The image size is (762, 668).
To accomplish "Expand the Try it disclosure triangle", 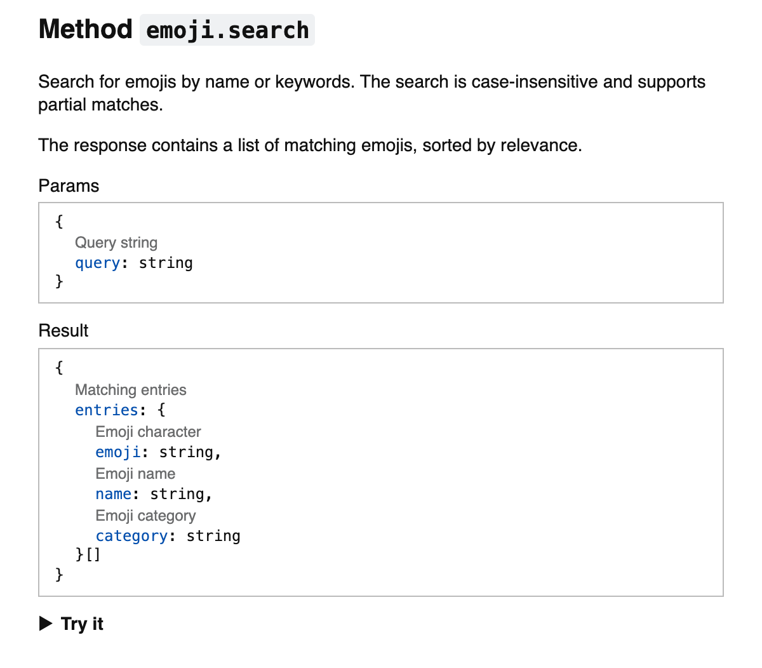I will click(46, 624).
